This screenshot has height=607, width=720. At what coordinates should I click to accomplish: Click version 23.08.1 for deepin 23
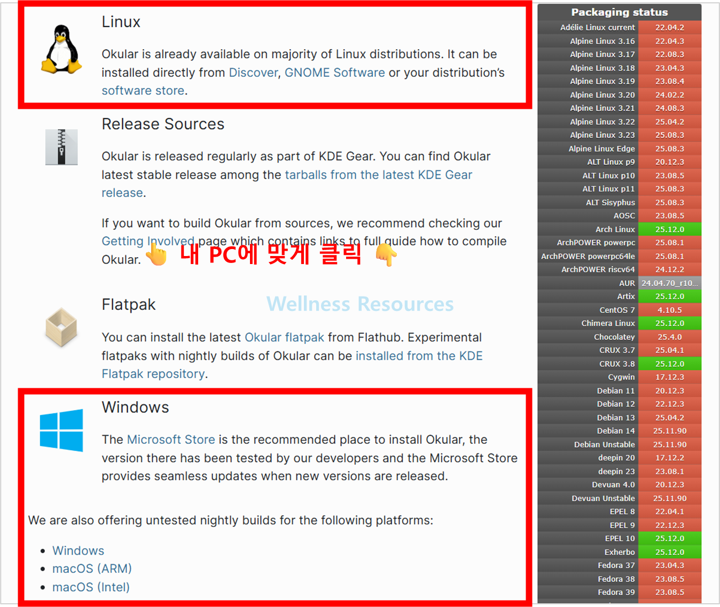[670, 472]
